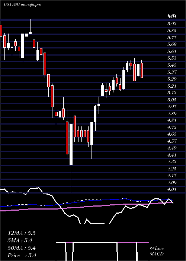Click the 5.05 price axis label
186x261 pixels.
tap(172, 100)
